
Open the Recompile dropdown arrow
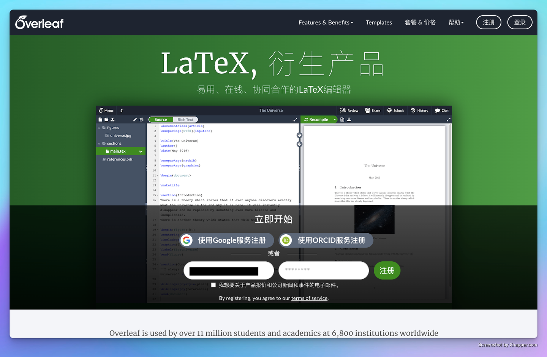click(x=334, y=119)
